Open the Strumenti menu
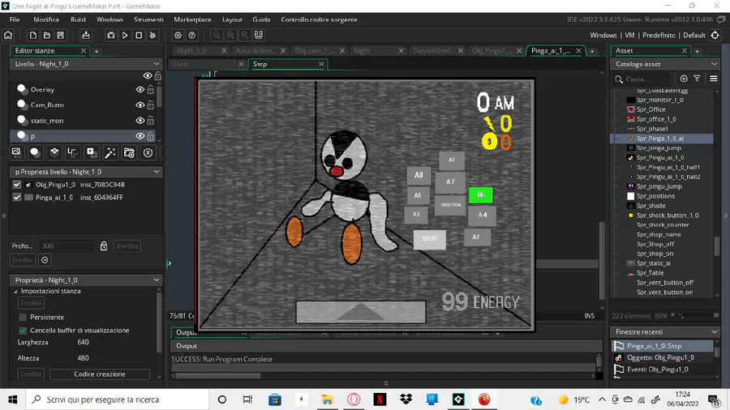Image resolution: width=730 pixels, height=410 pixels. point(148,19)
